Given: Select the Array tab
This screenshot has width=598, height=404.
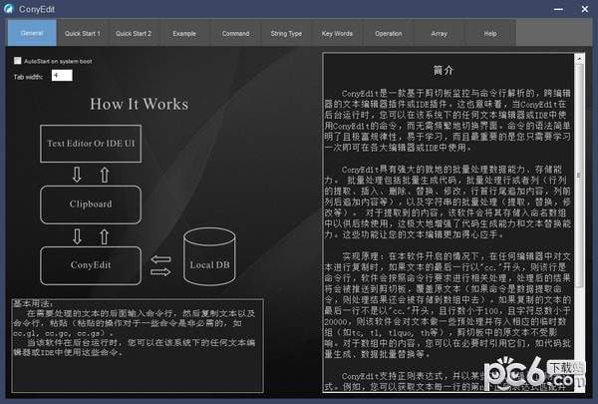Looking at the screenshot, I should tap(439, 33).
